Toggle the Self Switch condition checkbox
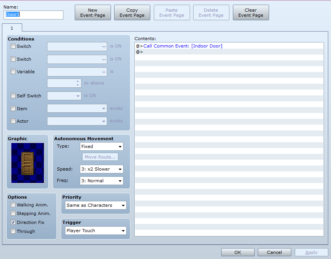The width and height of the screenshot is (331, 259). click(13, 96)
